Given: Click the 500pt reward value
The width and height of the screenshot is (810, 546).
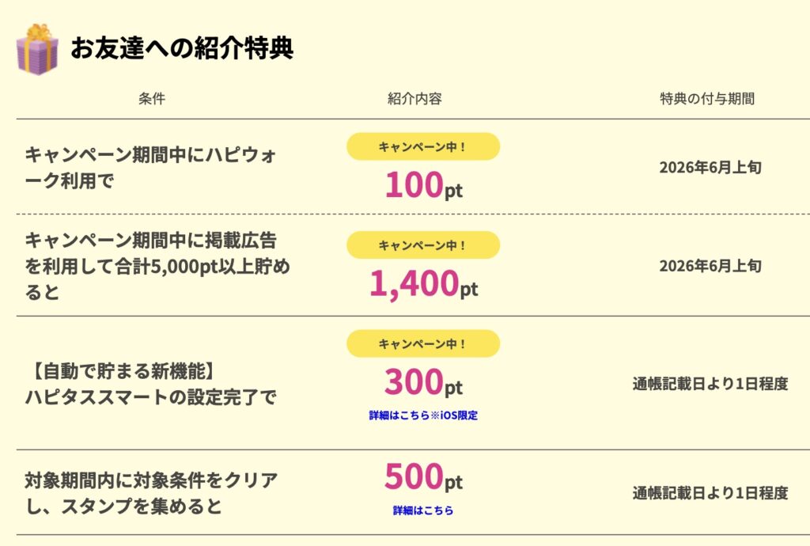Looking at the screenshot, I should pos(423,477).
